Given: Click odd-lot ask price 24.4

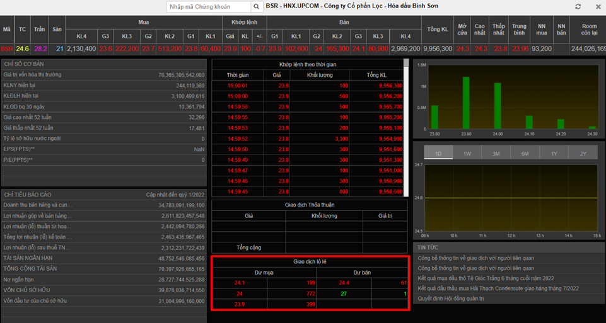Looking at the screenshot, I should 344,283.
